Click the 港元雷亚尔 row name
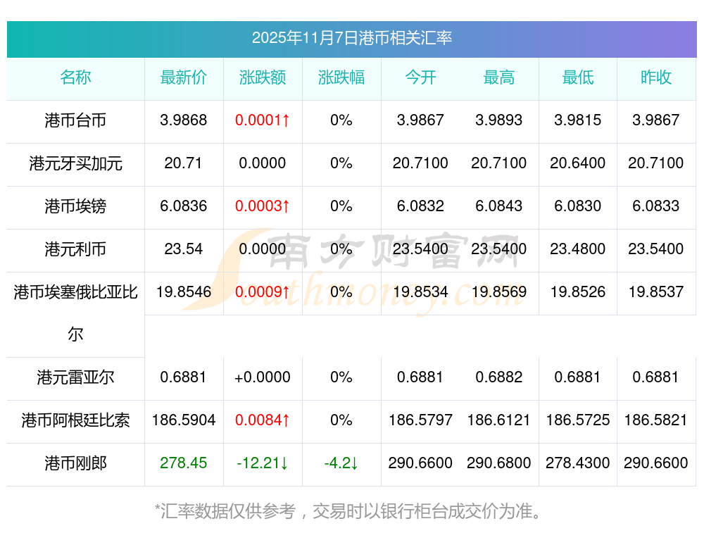The height and width of the screenshot is (533, 704). pos(75,377)
